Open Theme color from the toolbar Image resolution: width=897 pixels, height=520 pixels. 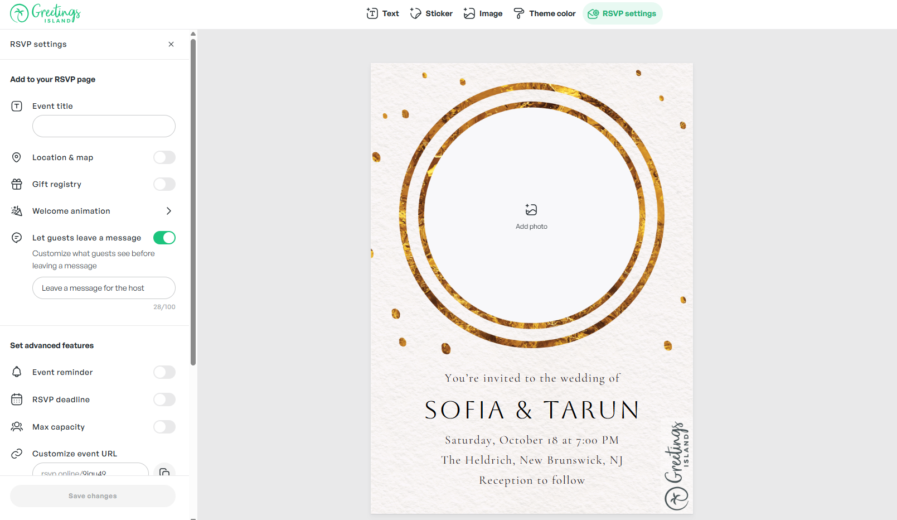(x=544, y=13)
